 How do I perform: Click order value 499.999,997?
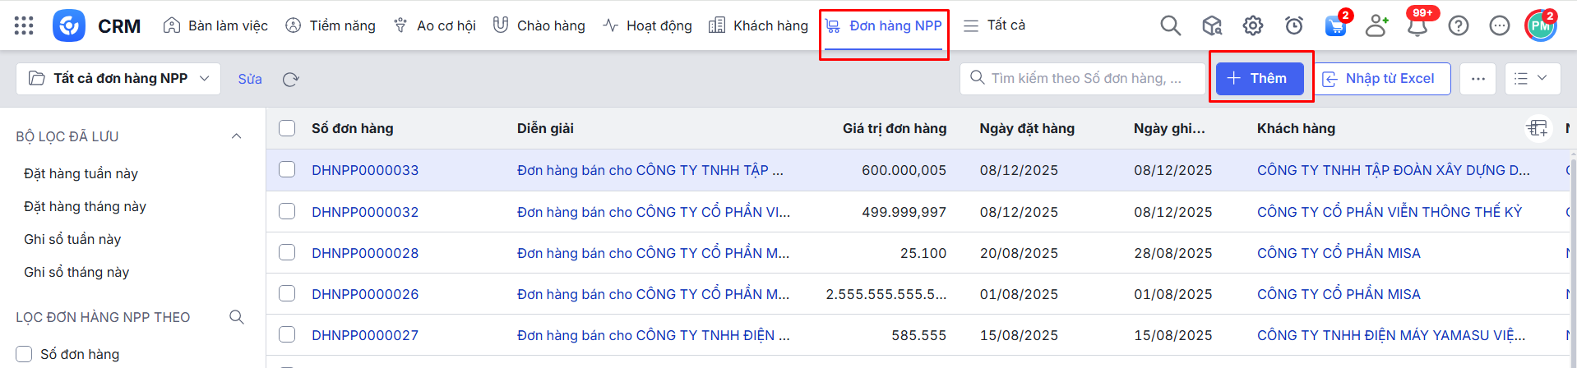(904, 212)
